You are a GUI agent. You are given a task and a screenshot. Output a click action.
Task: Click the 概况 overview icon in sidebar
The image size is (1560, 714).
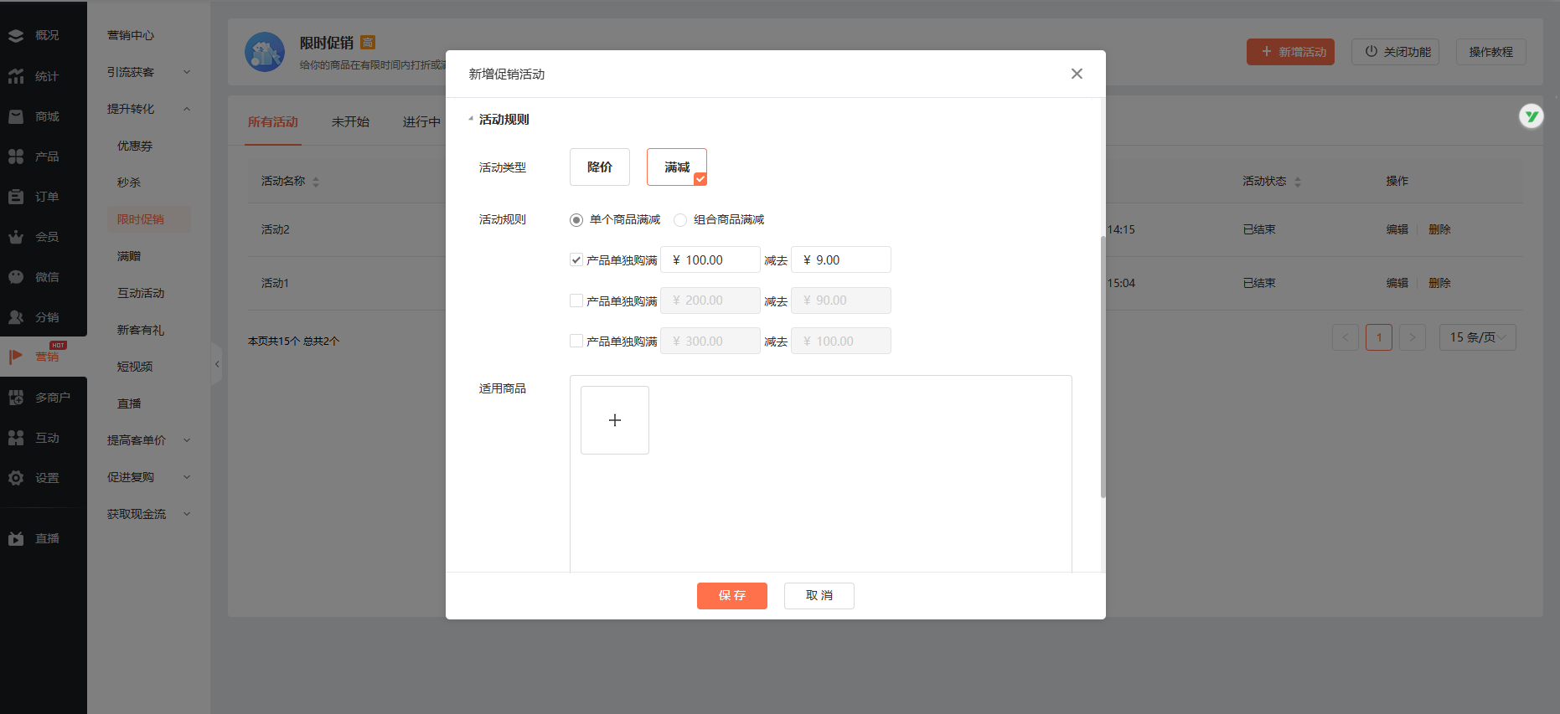click(x=16, y=35)
